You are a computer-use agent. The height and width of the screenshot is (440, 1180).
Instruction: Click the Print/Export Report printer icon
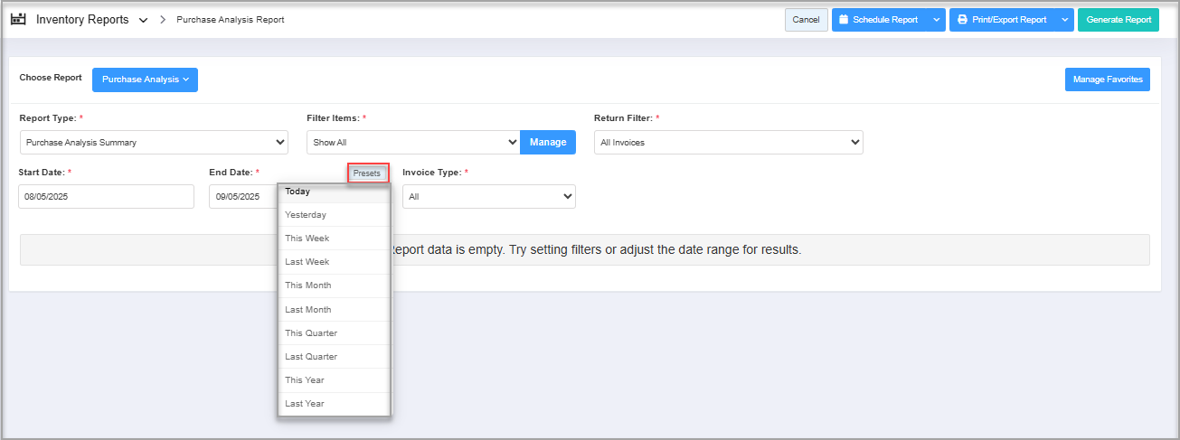point(962,20)
